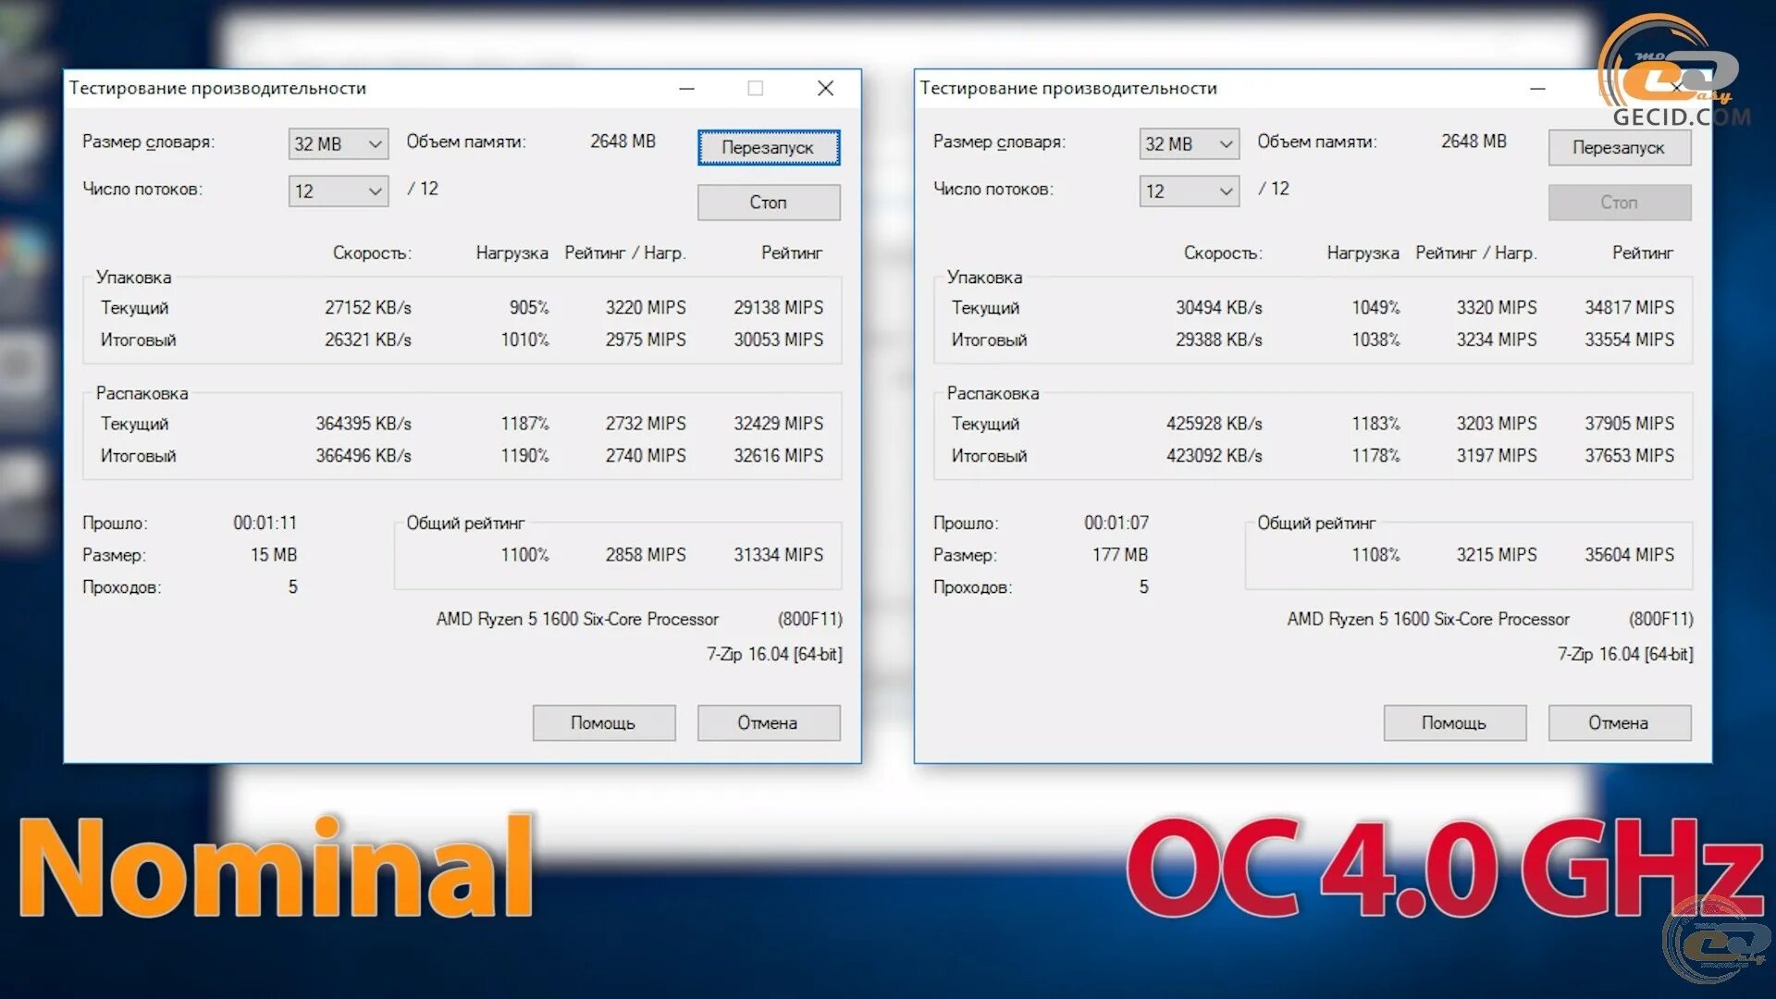Click size value 177 MB in right window
The image size is (1776, 999).
[1119, 554]
